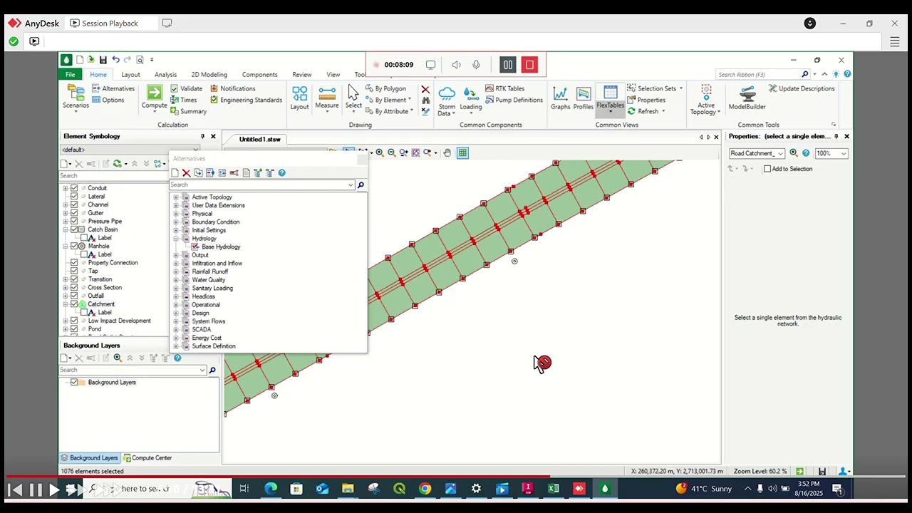Click Refresh in Common Views
The height and width of the screenshot is (513, 912).
pyautogui.click(x=646, y=111)
